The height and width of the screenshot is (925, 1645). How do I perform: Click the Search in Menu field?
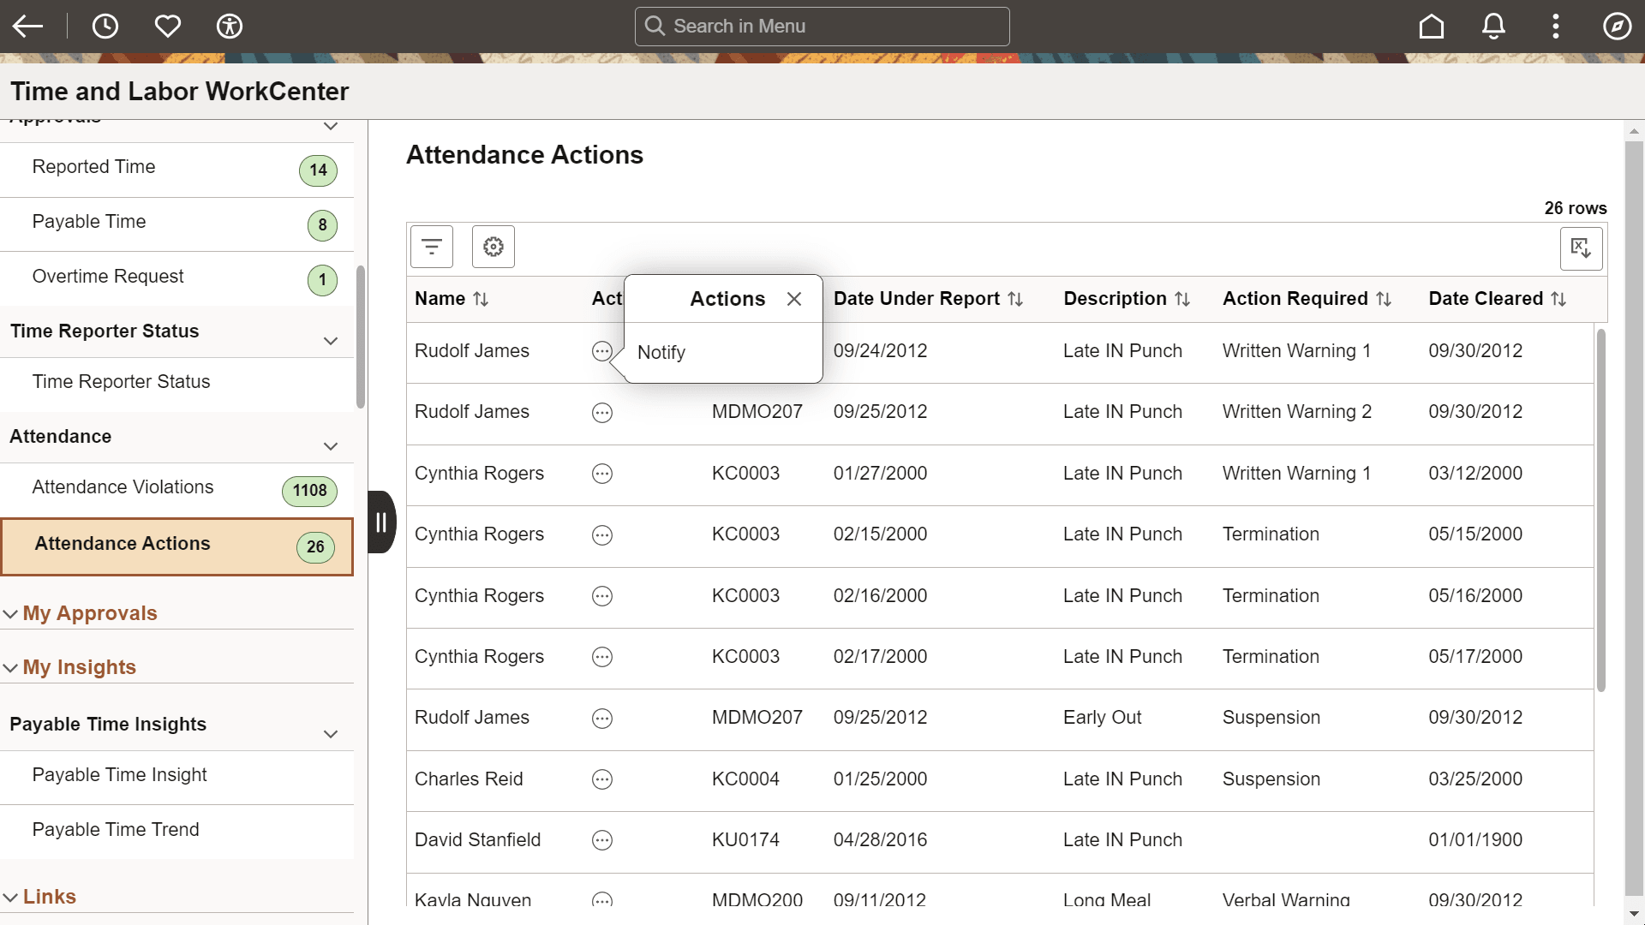click(x=822, y=26)
